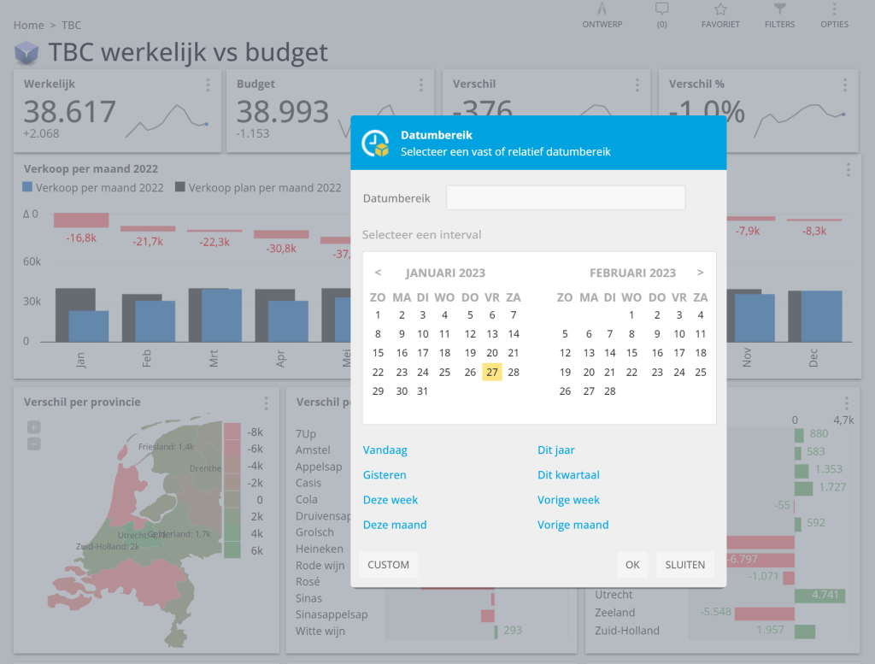Open the Opties three-dot menu
The image size is (875, 664).
point(834,10)
